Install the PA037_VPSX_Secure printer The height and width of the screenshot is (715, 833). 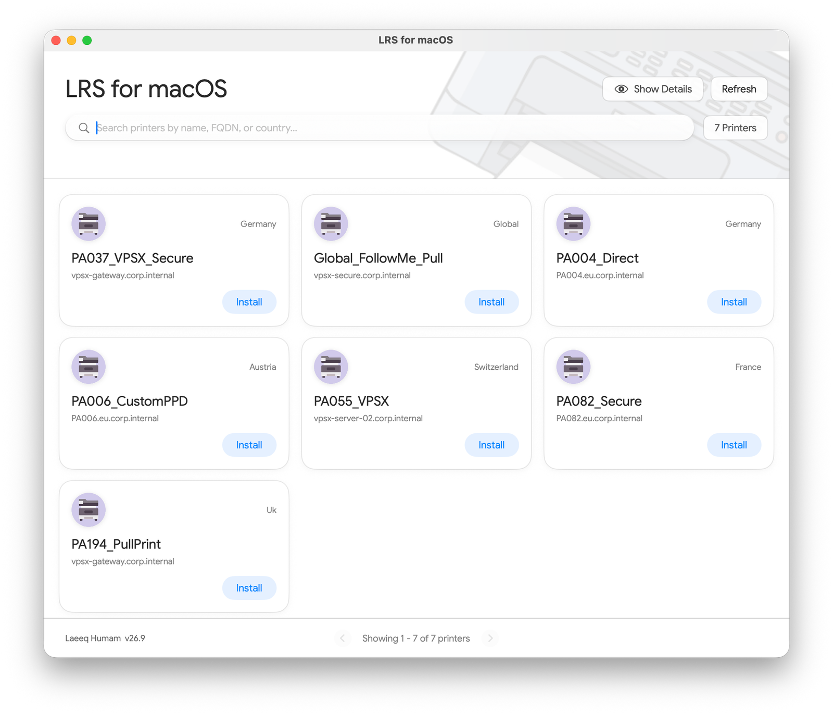(249, 302)
